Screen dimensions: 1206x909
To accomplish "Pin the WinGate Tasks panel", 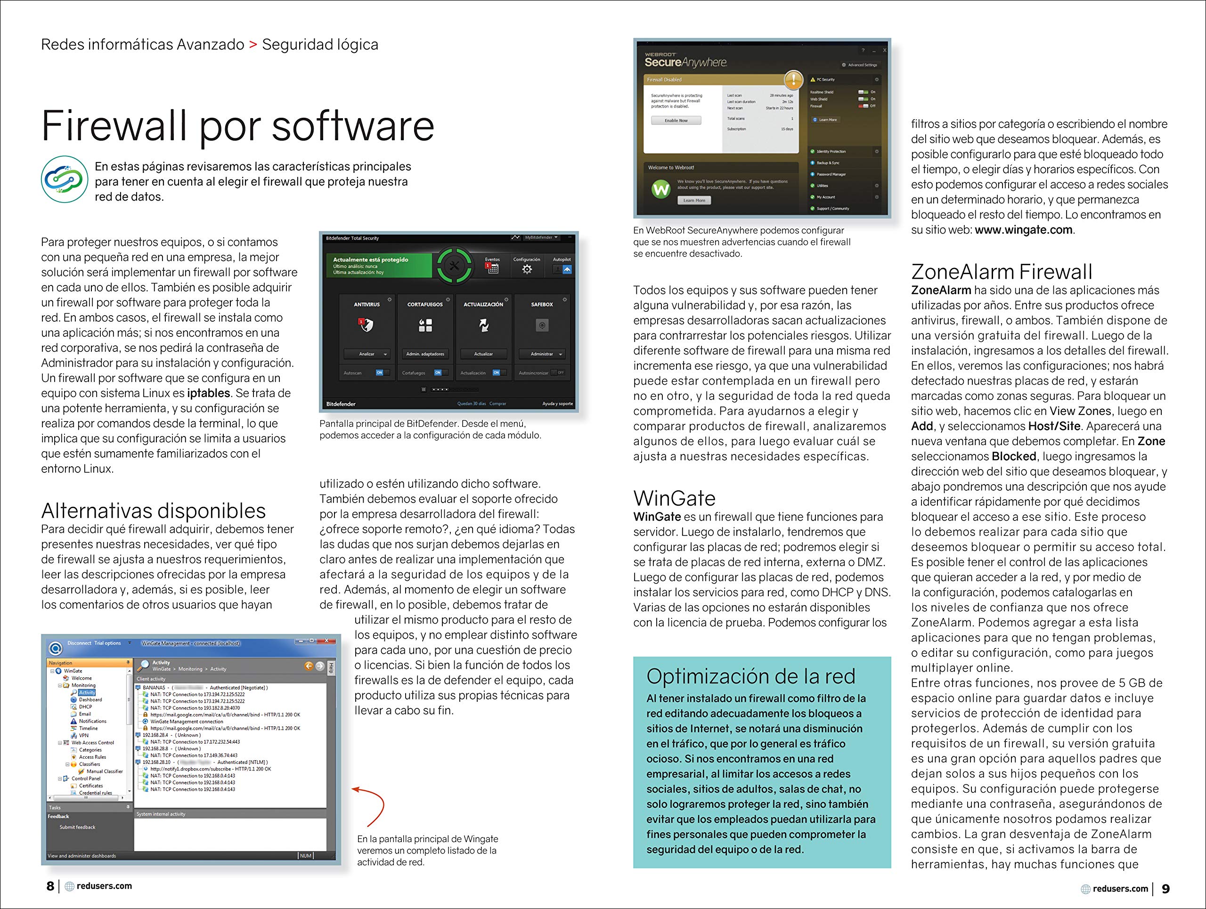I will click(x=128, y=807).
